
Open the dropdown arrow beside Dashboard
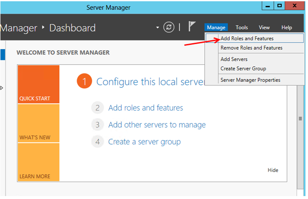click(157, 27)
